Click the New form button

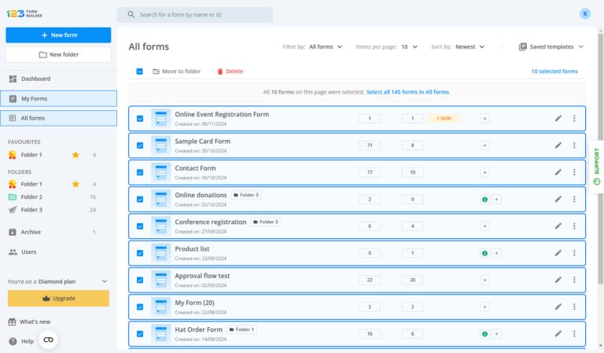click(58, 35)
